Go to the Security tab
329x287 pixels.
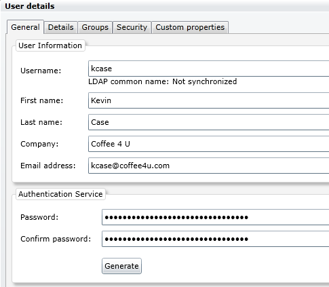132,27
